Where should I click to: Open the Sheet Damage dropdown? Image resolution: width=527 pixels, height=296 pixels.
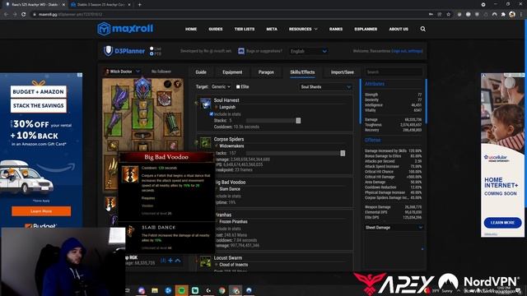click(394, 228)
